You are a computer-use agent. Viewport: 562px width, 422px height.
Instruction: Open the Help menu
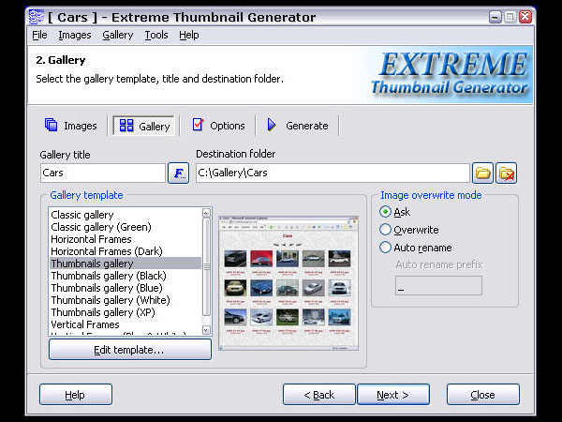pos(189,36)
